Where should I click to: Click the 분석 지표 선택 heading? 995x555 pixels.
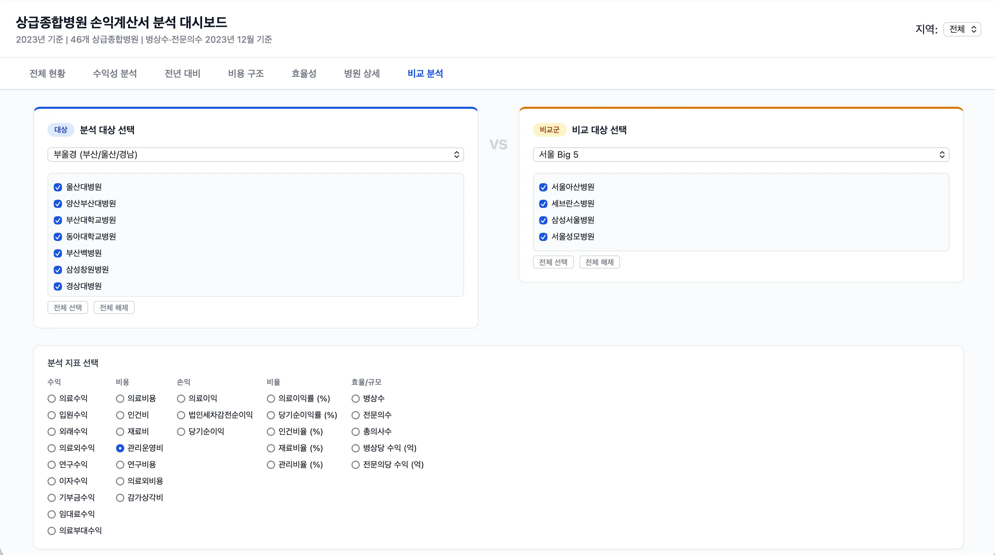click(x=73, y=363)
